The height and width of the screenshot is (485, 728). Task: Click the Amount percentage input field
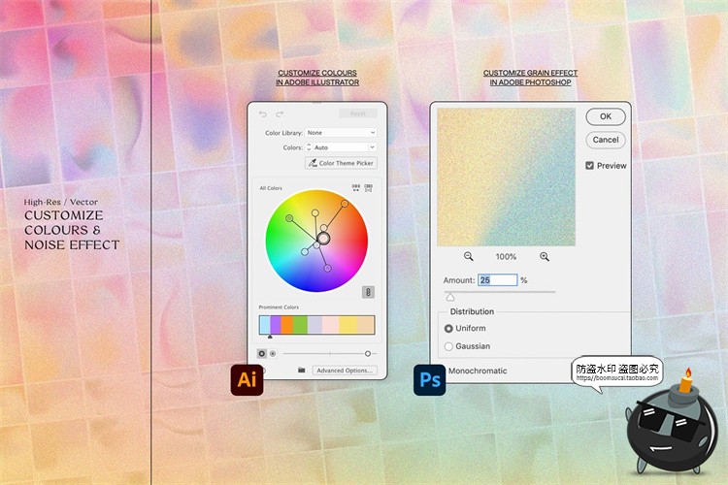(x=497, y=279)
